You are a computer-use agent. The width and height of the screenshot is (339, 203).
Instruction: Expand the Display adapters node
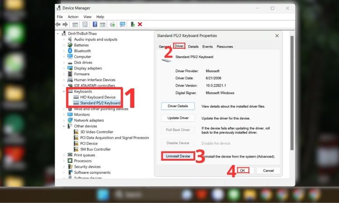[63, 68]
